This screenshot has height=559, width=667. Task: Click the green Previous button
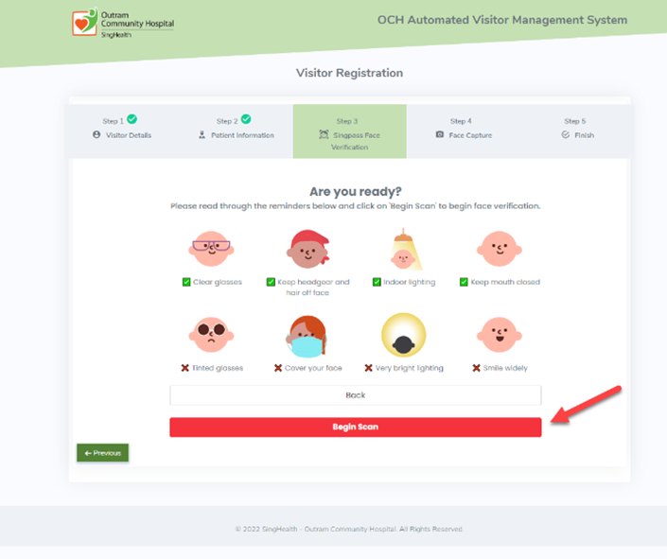(102, 453)
